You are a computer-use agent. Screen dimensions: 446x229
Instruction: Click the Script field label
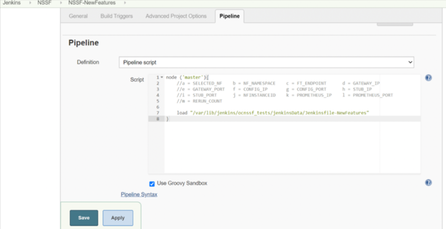137,80
